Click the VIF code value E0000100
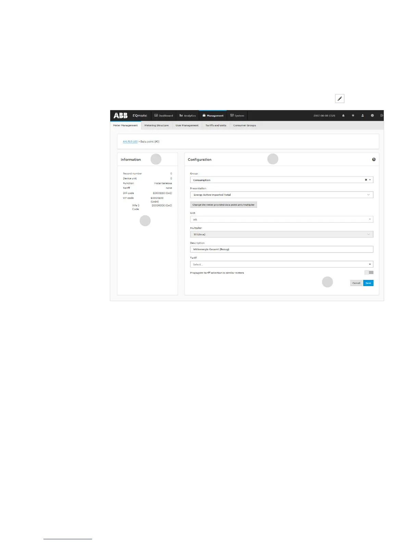 pyautogui.click(x=157, y=198)
